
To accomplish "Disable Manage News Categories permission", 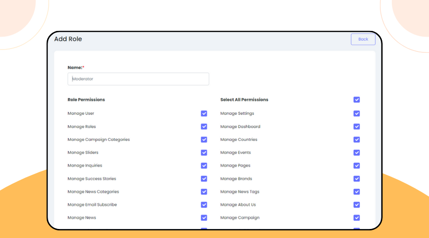I will pyautogui.click(x=204, y=192).
